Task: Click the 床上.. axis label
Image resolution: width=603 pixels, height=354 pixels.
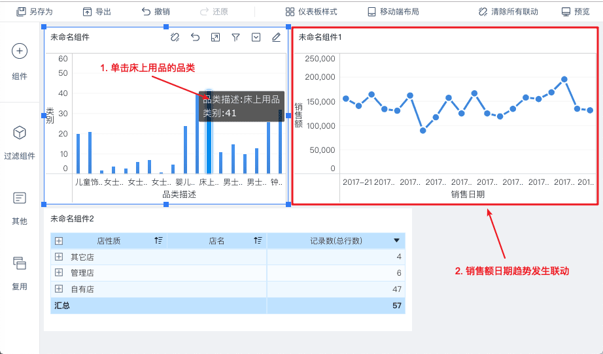Action: [209, 182]
